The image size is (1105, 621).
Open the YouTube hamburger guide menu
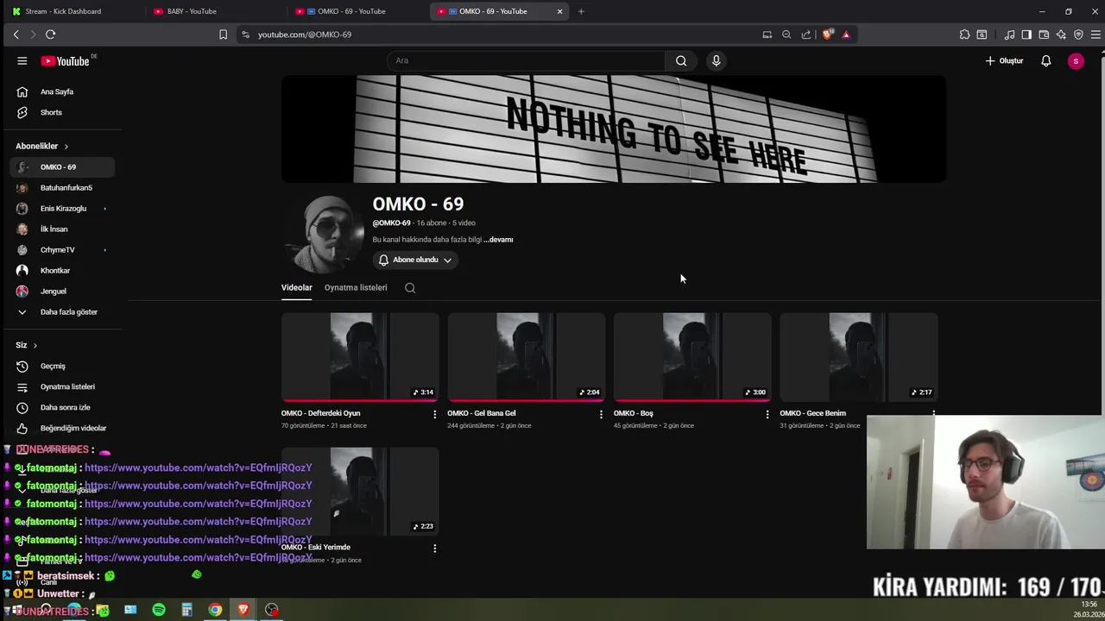pos(22,61)
